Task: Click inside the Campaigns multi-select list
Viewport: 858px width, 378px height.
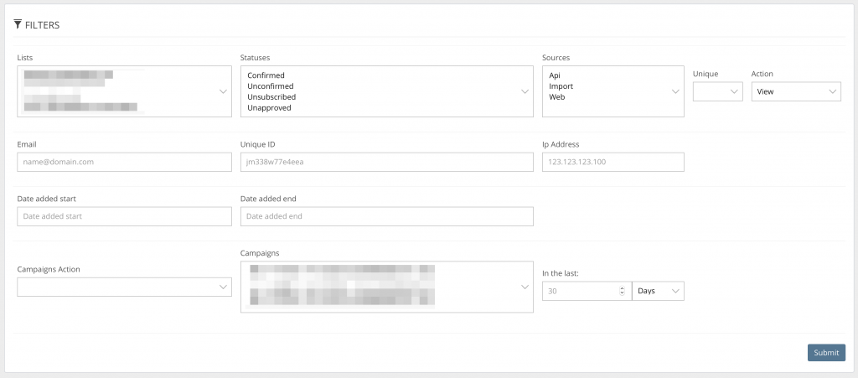Action: [377, 287]
